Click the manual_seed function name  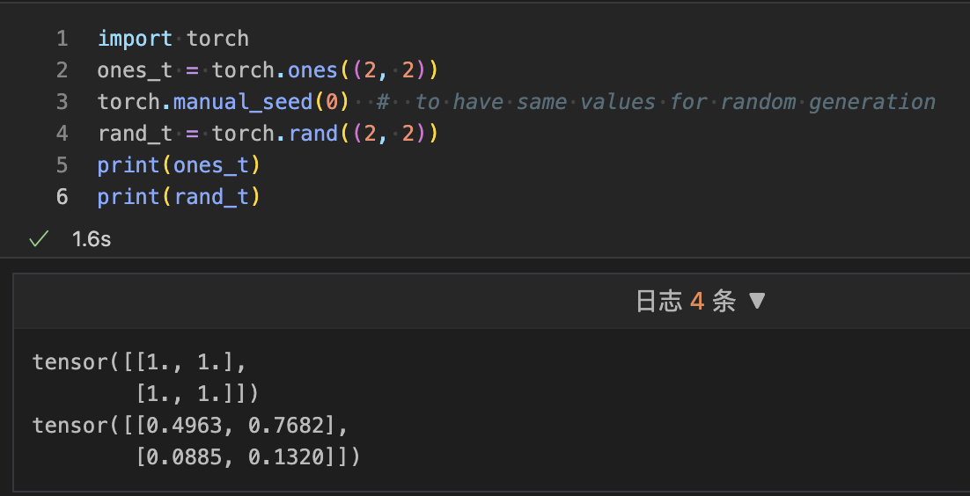243,102
